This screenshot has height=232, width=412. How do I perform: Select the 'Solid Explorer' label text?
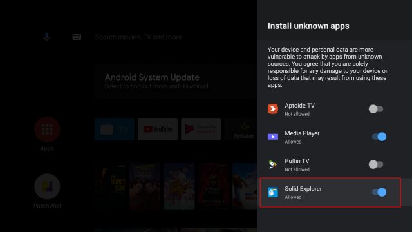click(303, 189)
